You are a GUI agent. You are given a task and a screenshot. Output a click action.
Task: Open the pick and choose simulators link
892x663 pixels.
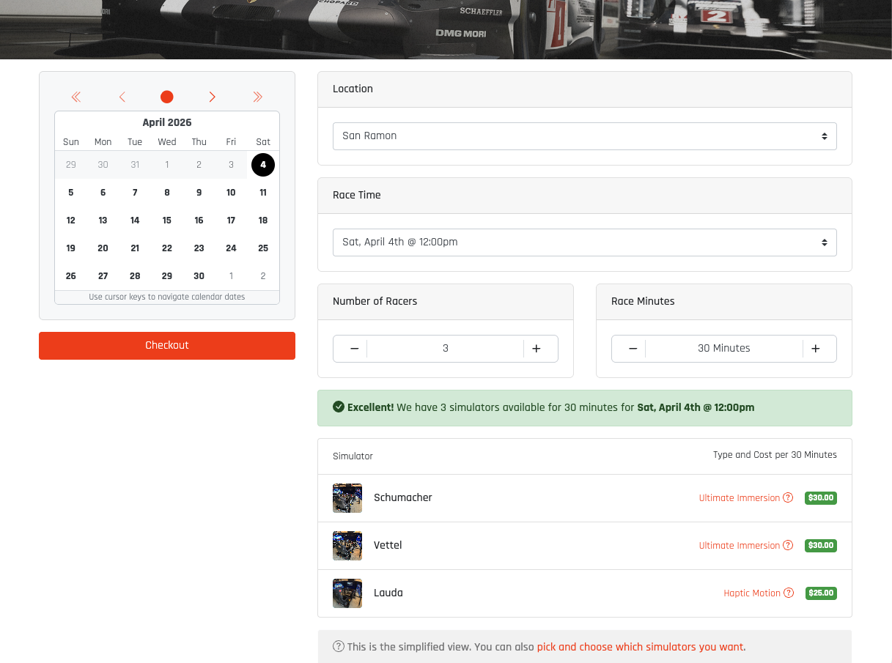click(639, 647)
